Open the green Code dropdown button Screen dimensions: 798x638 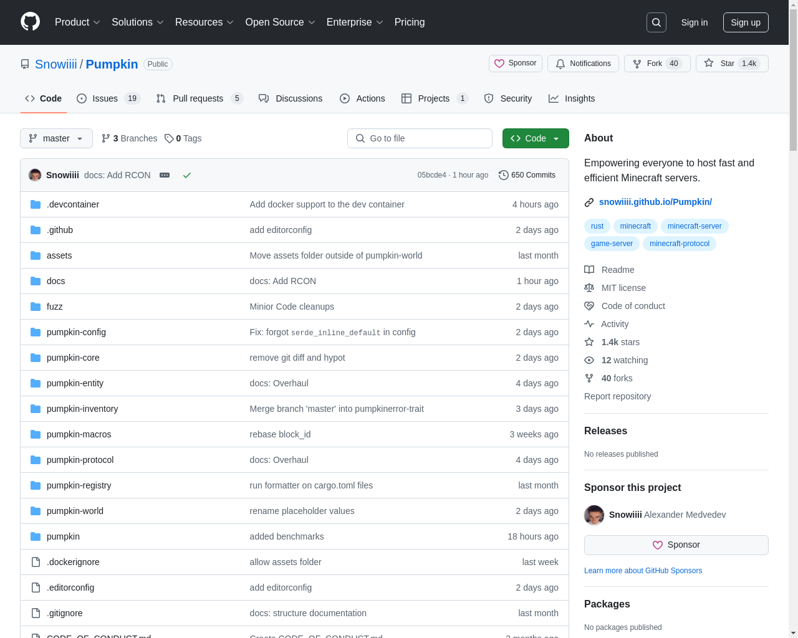coord(536,138)
